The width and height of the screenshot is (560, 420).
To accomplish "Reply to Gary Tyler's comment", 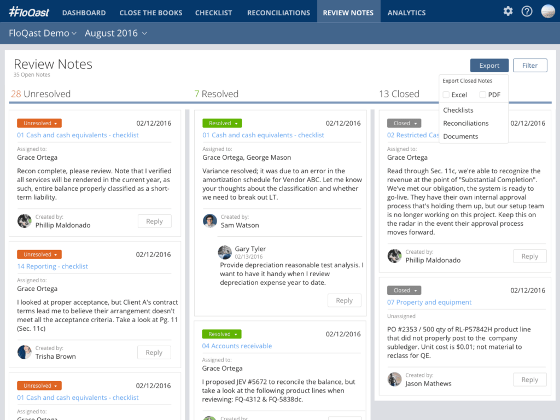I will [x=345, y=300].
